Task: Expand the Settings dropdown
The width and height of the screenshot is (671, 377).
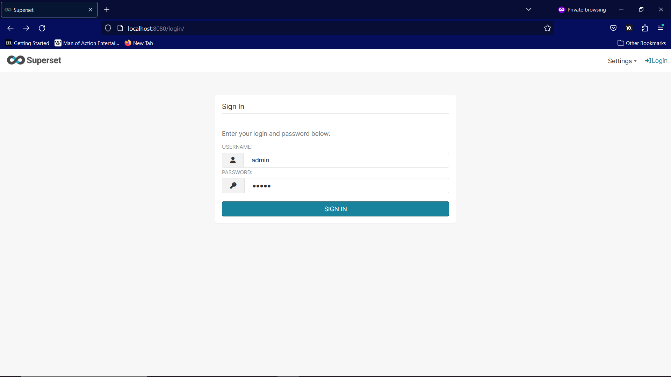Action: 622,61
